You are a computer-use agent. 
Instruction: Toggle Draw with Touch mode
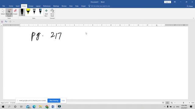[9, 13]
